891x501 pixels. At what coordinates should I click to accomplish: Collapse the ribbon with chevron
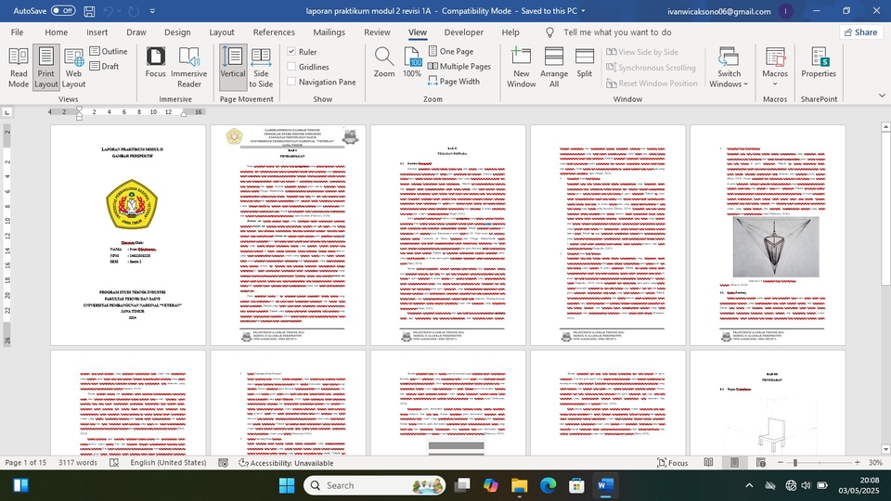(x=882, y=96)
